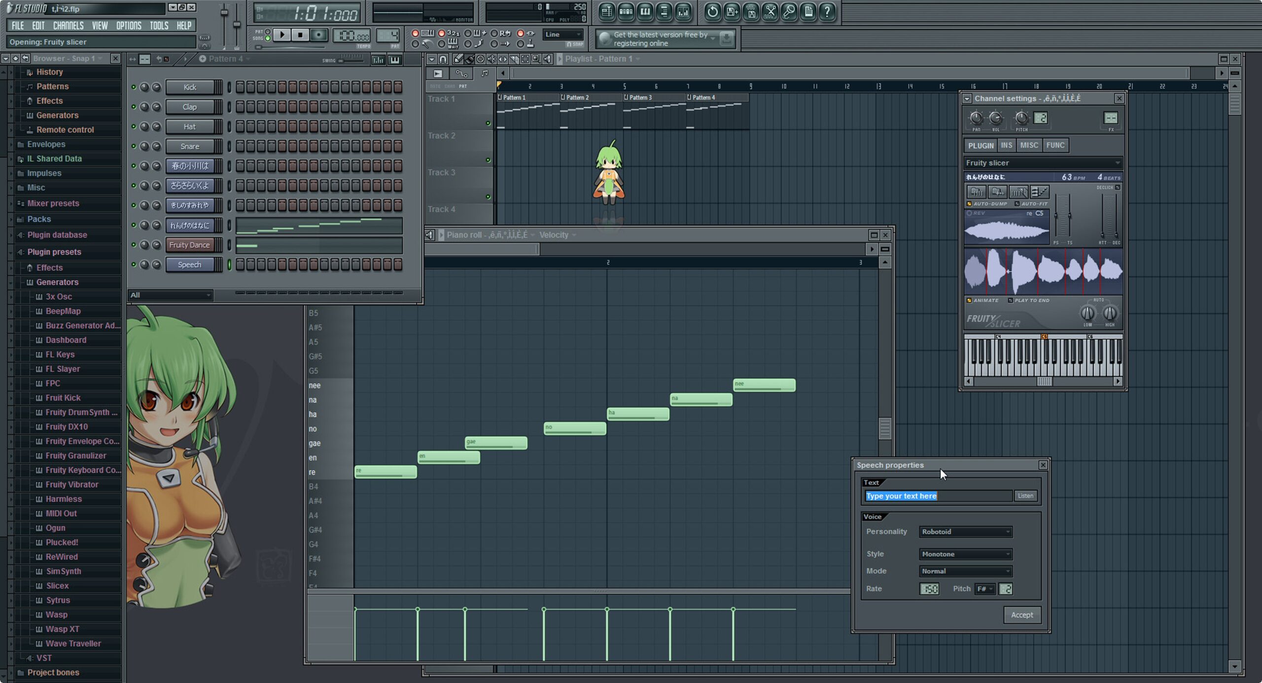Screen dimensions: 1262x683
Task: Click the render to wave file icon
Action: pyautogui.click(x=751, y=11)
